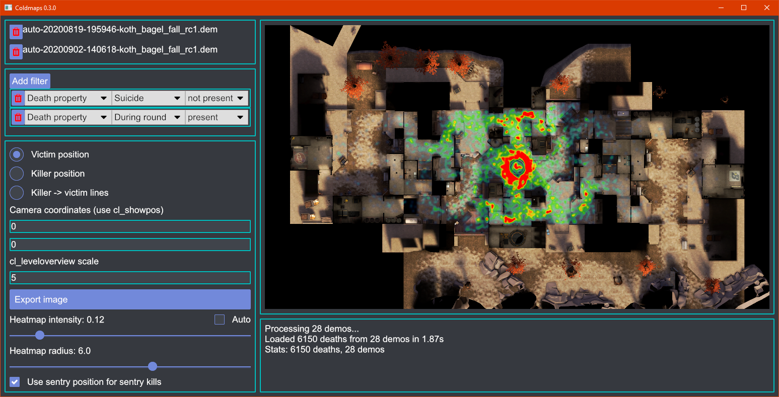
Task: Select Killer -> victim lines option
Action: pos(17,193)
